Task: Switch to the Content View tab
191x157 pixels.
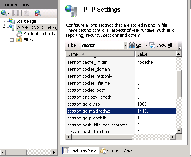Action: click(x=116, y=150)
